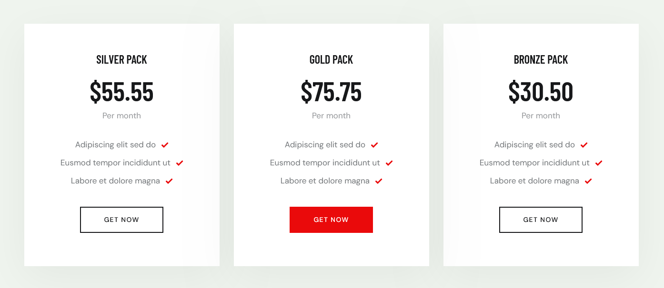Click Eusmod tempor incididunt ut text in Bronze Pack
This screenshot has height=288, width=664.
(x=534, y=163)
